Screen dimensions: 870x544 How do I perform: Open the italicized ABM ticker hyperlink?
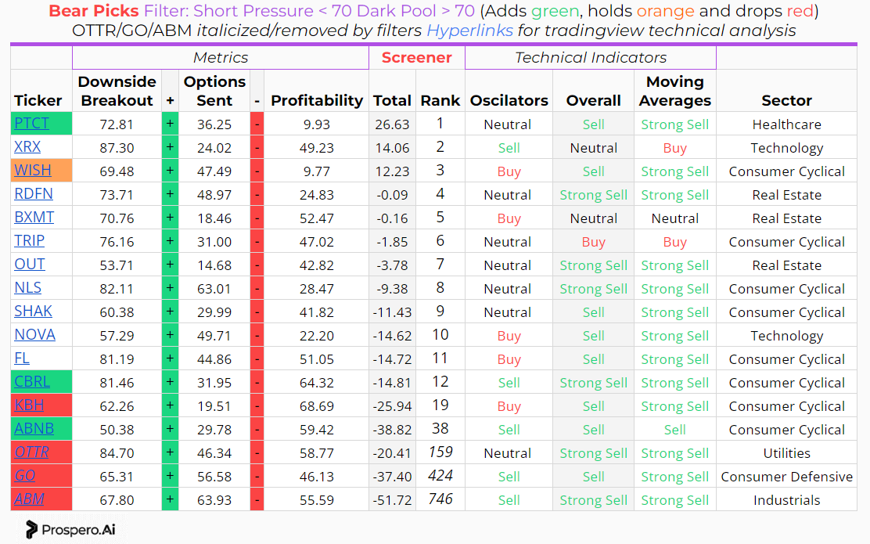[29, 499]
